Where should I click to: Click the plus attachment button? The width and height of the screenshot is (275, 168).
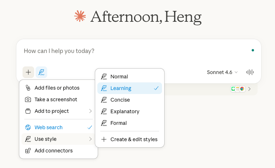point(28,72)
